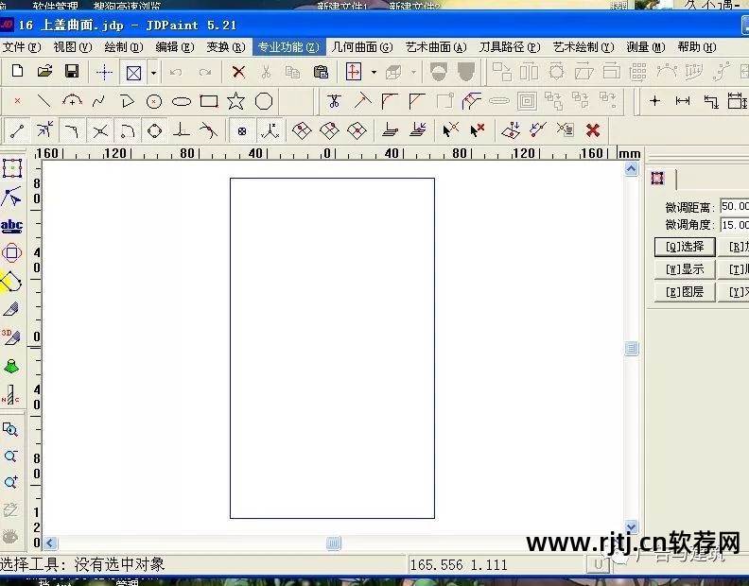749x586 pixels.
Task: Select the rectangle drawing tool
Action: point(209,101)
